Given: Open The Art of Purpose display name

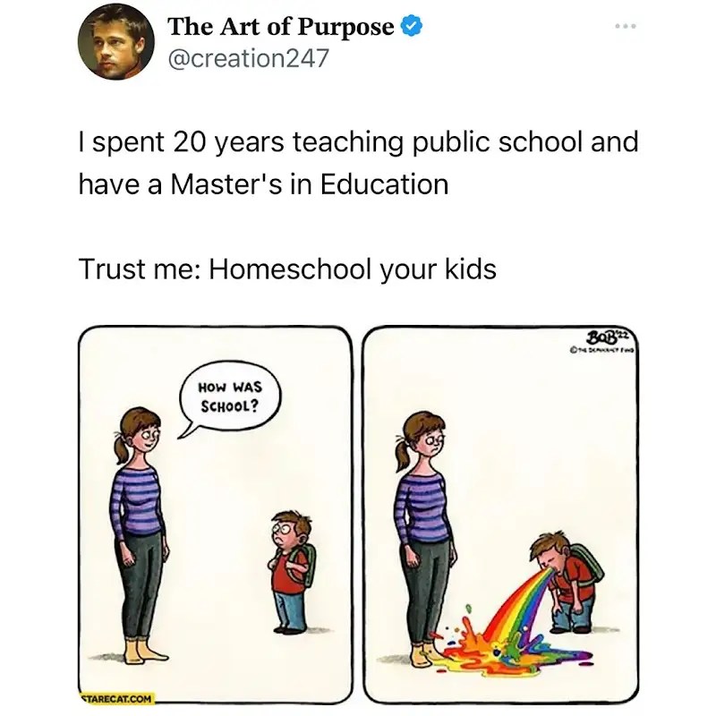Looking at the screenshot, I should pos(281,26).
